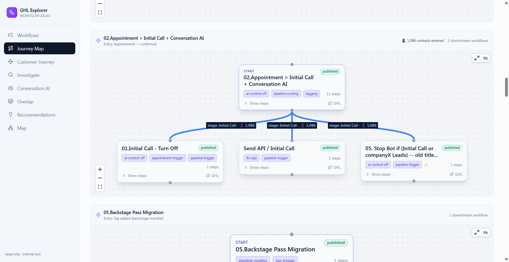
Task: Click the '02,Appointment > Initial Call + Conversation AI' header
Action: [154, 38]
